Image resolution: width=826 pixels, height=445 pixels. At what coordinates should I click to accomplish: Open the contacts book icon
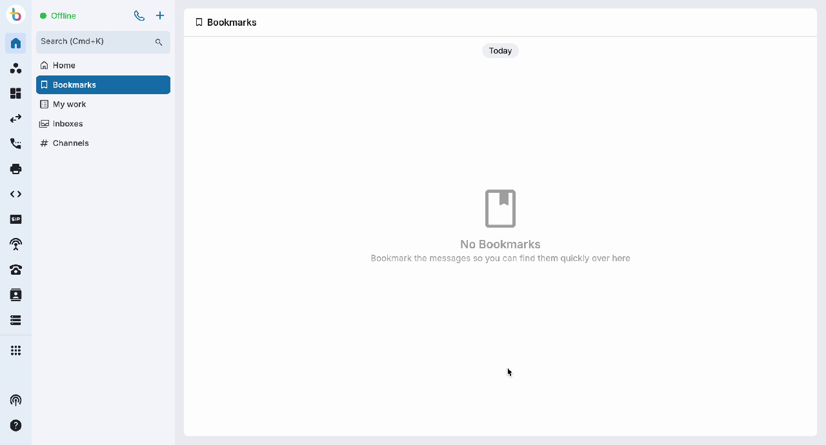tap(15, 295)
